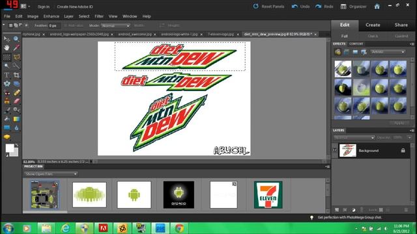The height and width of the screenshot is (234, 417).
Task: Open the Organizer
Action: tap(353, 6)
